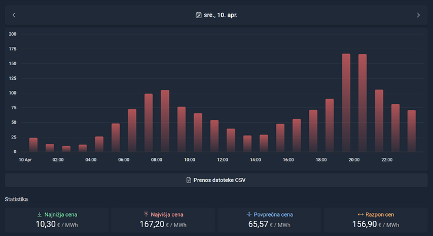Select the bar just before 12:00 tick

tap(214, 136)
